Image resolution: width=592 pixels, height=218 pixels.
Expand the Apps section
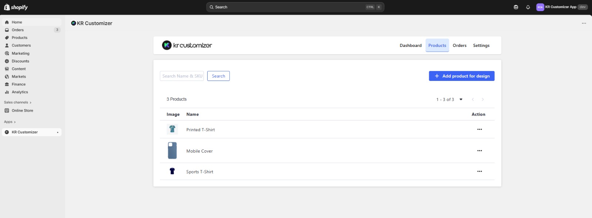pyautogui.click(x=10, y=122)
